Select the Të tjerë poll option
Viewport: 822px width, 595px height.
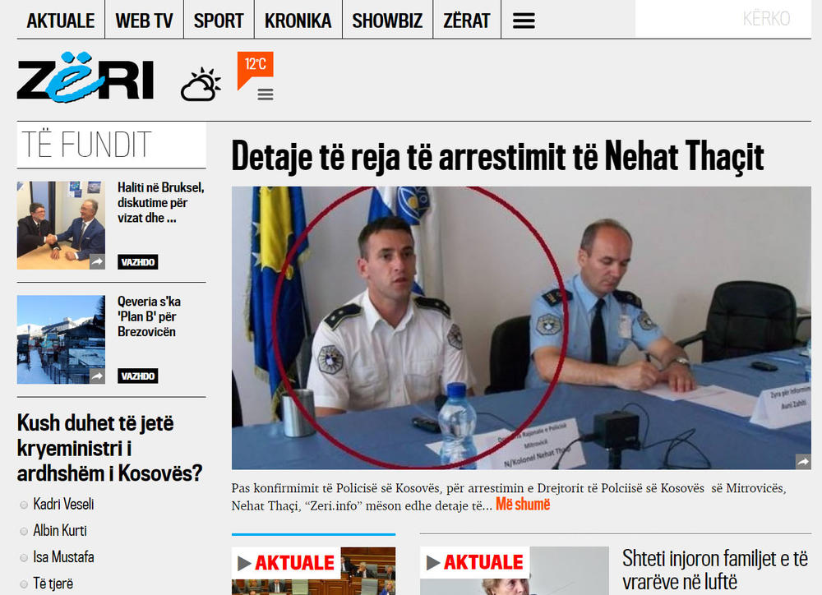pyautogui.click(x=24, y=584)
